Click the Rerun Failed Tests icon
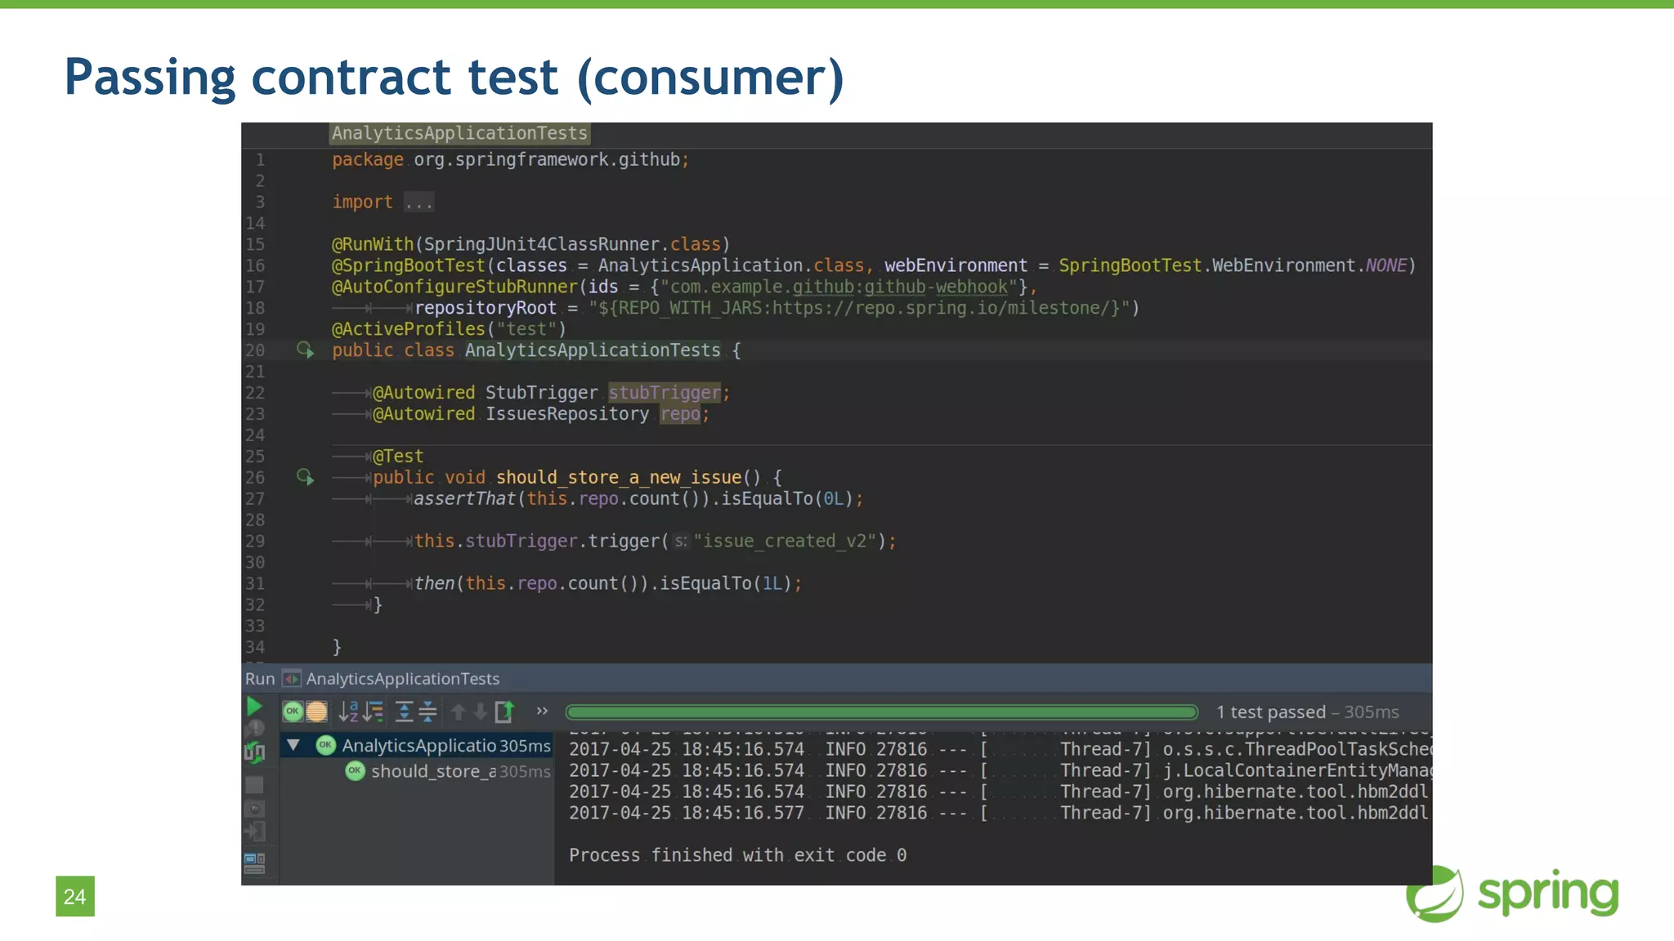The width and height of the screenshot is (1674, 941). (256, 729)
